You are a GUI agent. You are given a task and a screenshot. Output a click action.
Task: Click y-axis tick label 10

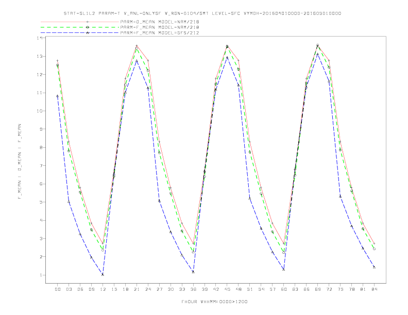click(x=40, y=111)
